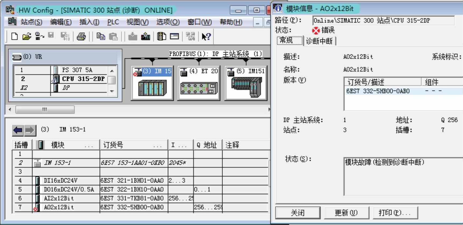Switch to the 诊断中断 tab
Image resolution: width=463 pixels, height=225 pixels.
click(x=319, y=41)
